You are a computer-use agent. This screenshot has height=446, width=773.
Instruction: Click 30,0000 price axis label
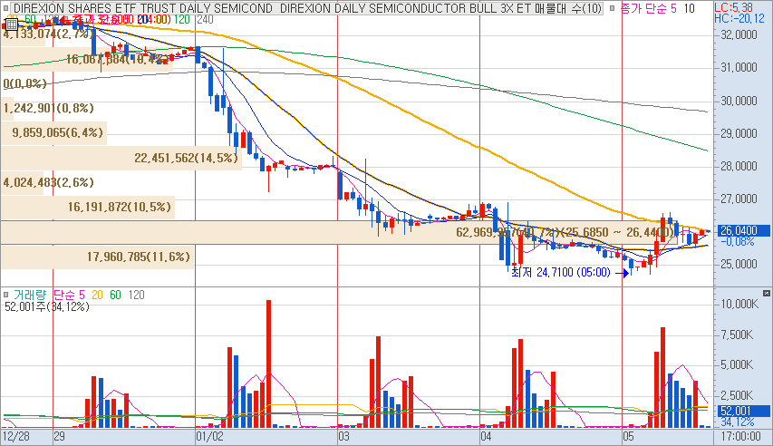[x=739, y=101]
